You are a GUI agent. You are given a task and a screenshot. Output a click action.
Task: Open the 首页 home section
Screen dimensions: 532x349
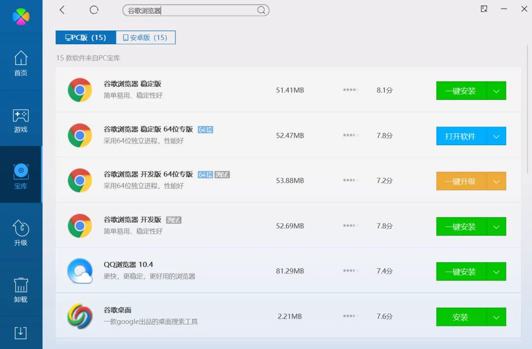[x=21, y=63]
